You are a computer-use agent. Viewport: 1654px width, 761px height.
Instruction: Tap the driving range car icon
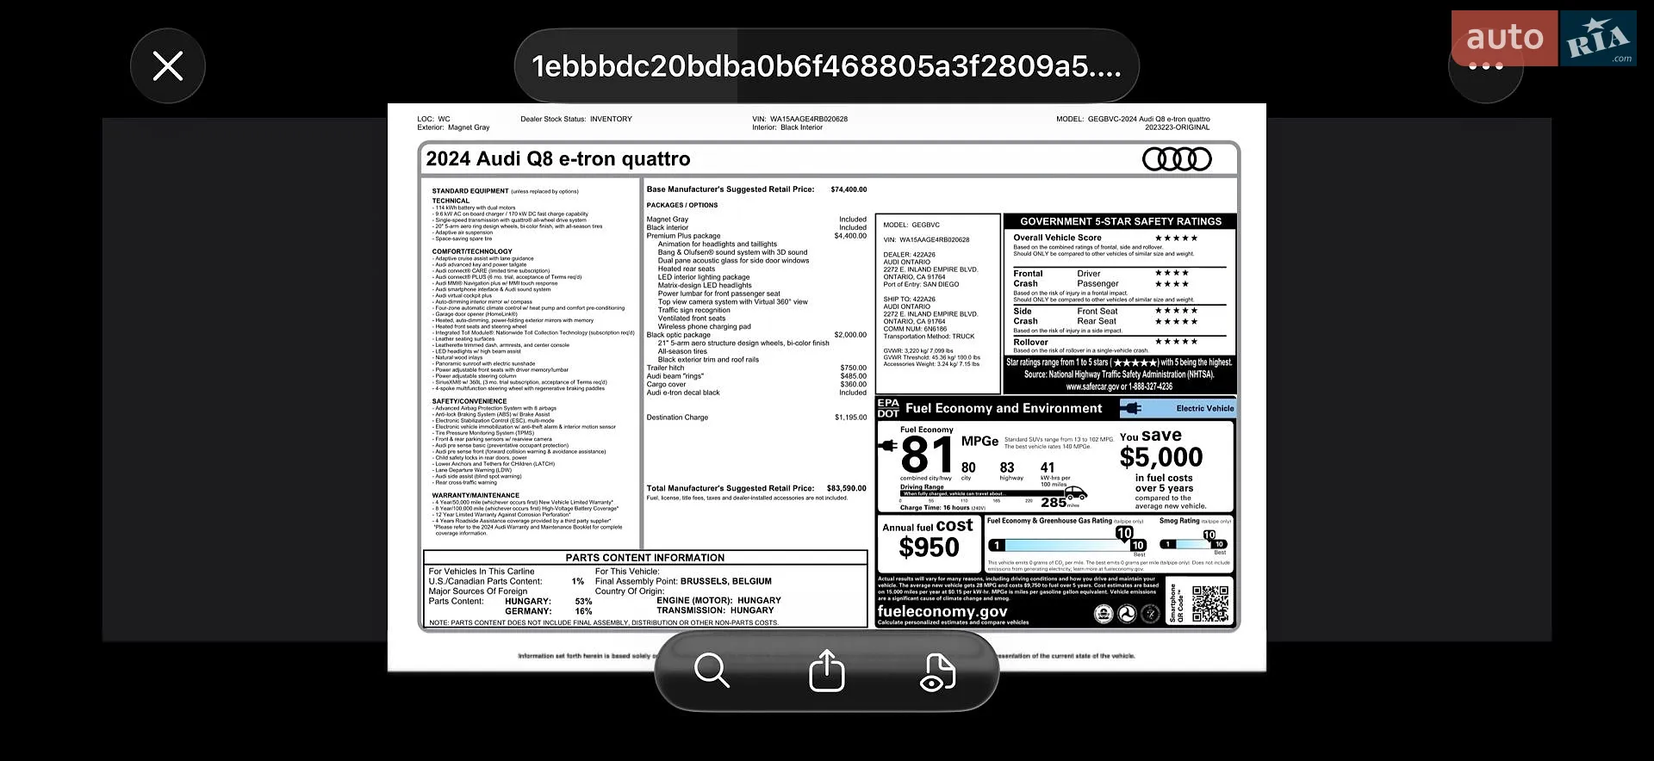1077,494
